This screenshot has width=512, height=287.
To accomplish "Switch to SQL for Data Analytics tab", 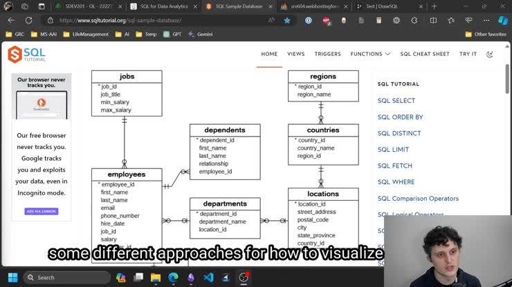I will [163, 6].
